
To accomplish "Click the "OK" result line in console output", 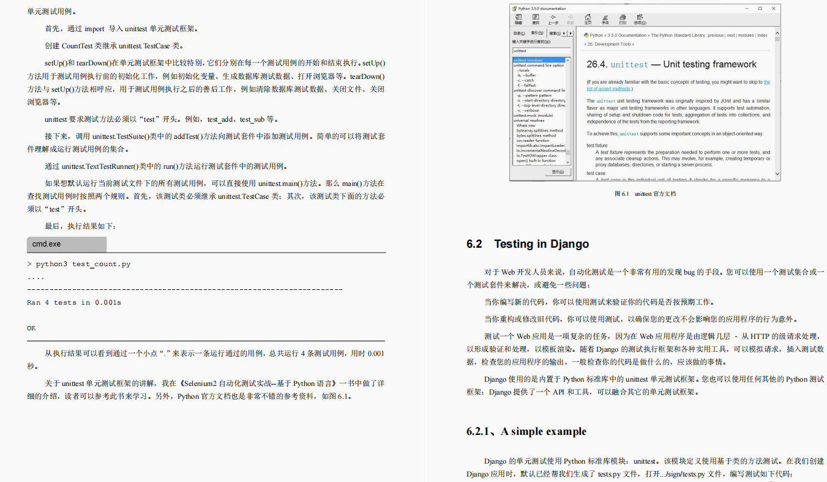I will [31, 328].
